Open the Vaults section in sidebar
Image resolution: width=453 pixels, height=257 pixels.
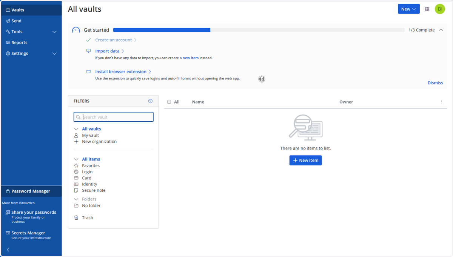[x=31, y=10]
